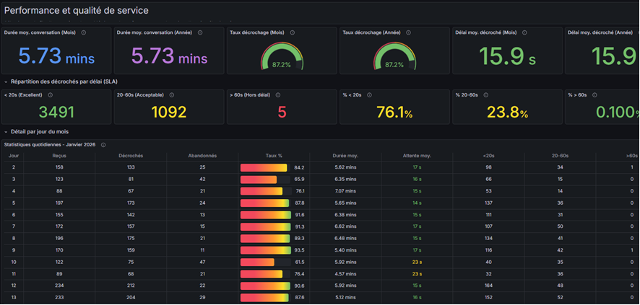Click the Attente moy. column header
This screenshot has height=305, width=640.
point(417,156)
